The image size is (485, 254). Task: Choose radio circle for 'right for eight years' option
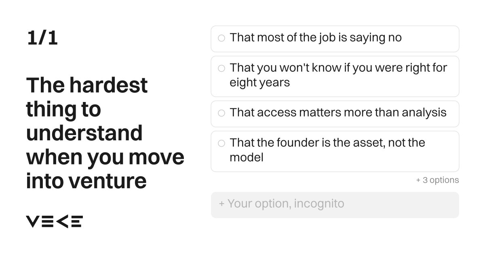tap(221, 69)
